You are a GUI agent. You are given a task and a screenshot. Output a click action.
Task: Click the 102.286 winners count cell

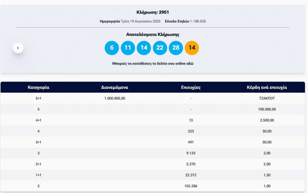pyautogui.click(x=191, y=186)
